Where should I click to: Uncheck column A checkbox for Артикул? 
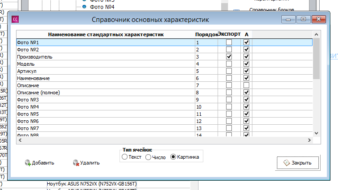[247, 71]
